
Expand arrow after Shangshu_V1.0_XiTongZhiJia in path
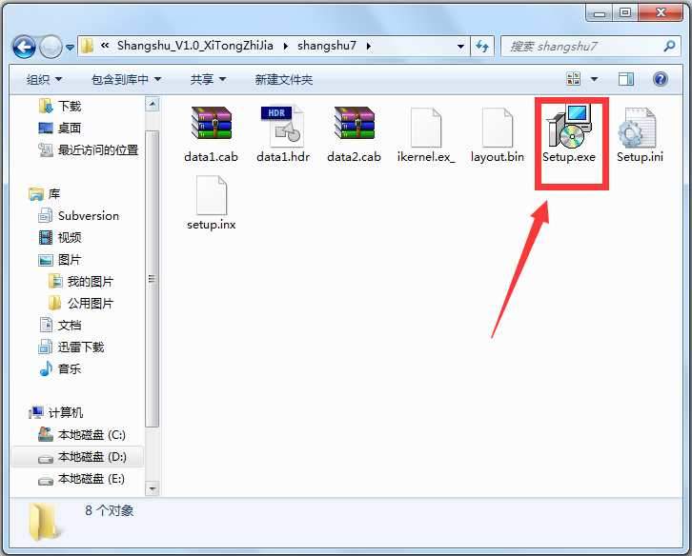pos(286,46)
